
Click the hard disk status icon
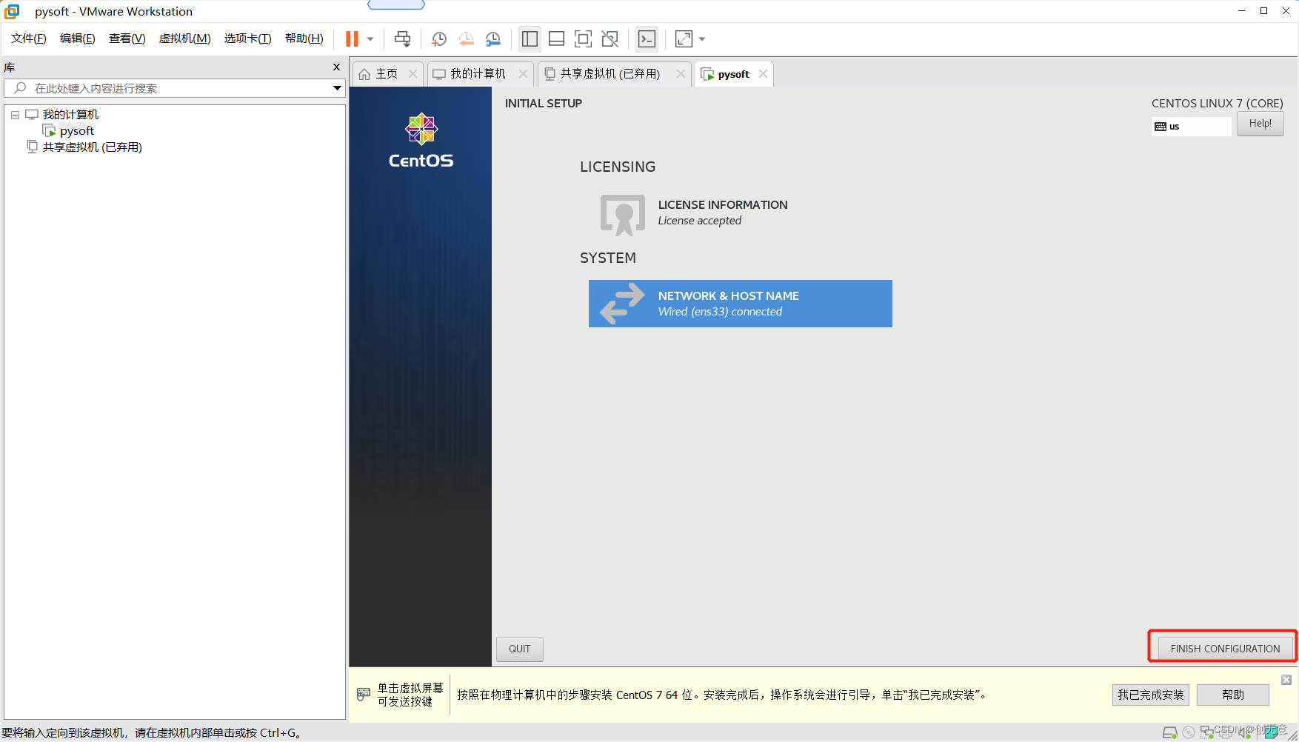tap(1169, 732)
